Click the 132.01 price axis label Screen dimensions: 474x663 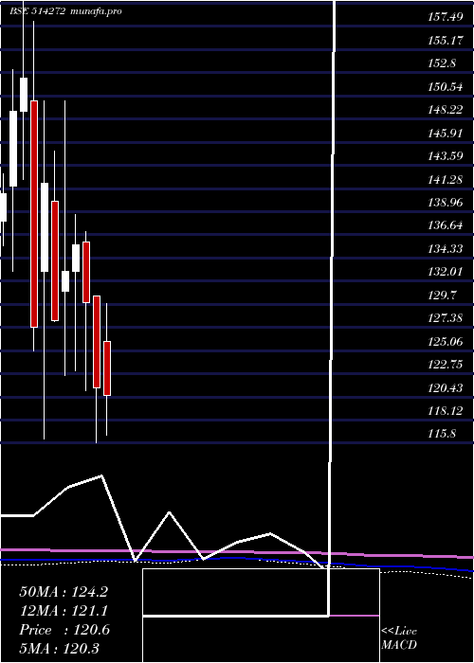tap(446, 271)
